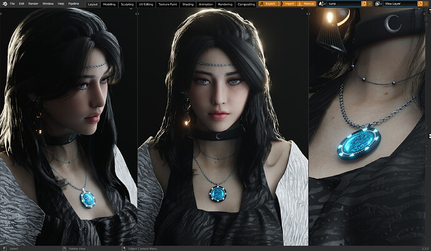The image size is (431, 251).
Task: Click the Export running figure icon
Action: 262,4
